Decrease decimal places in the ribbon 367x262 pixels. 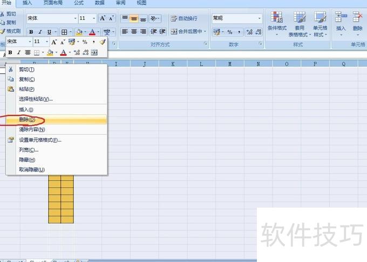[x=258, y=32]
